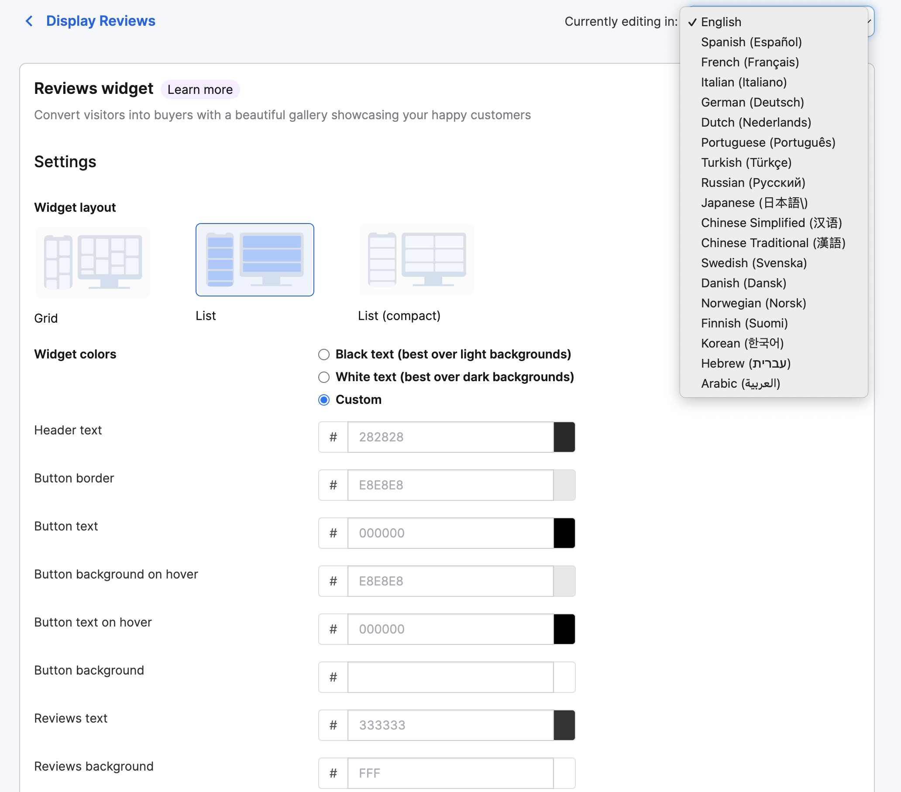
Task: Choose Arabic from the language dropdown
Action: pyautogui.click(x=740, y=384)
